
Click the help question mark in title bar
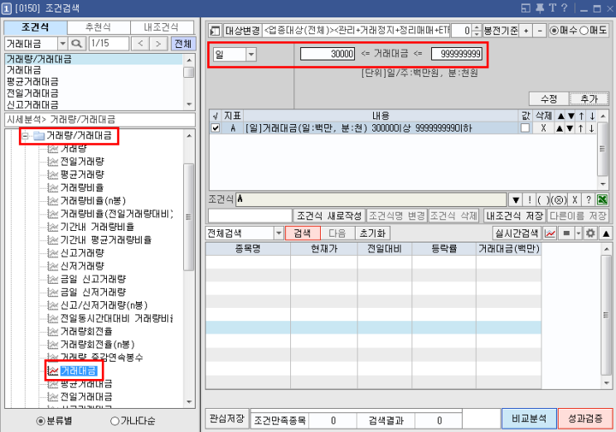click(564, 7)
